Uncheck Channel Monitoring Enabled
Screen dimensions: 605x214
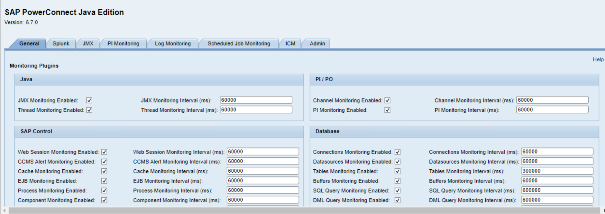pos(388,101)
